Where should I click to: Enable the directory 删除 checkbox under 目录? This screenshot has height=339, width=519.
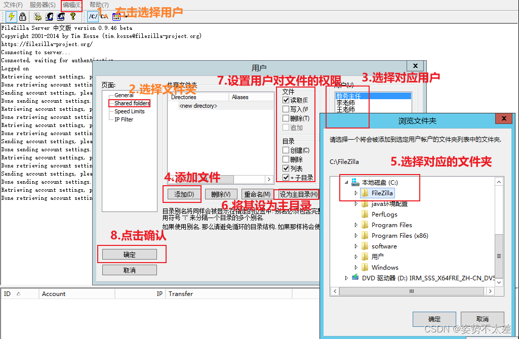tap(286, 159)
